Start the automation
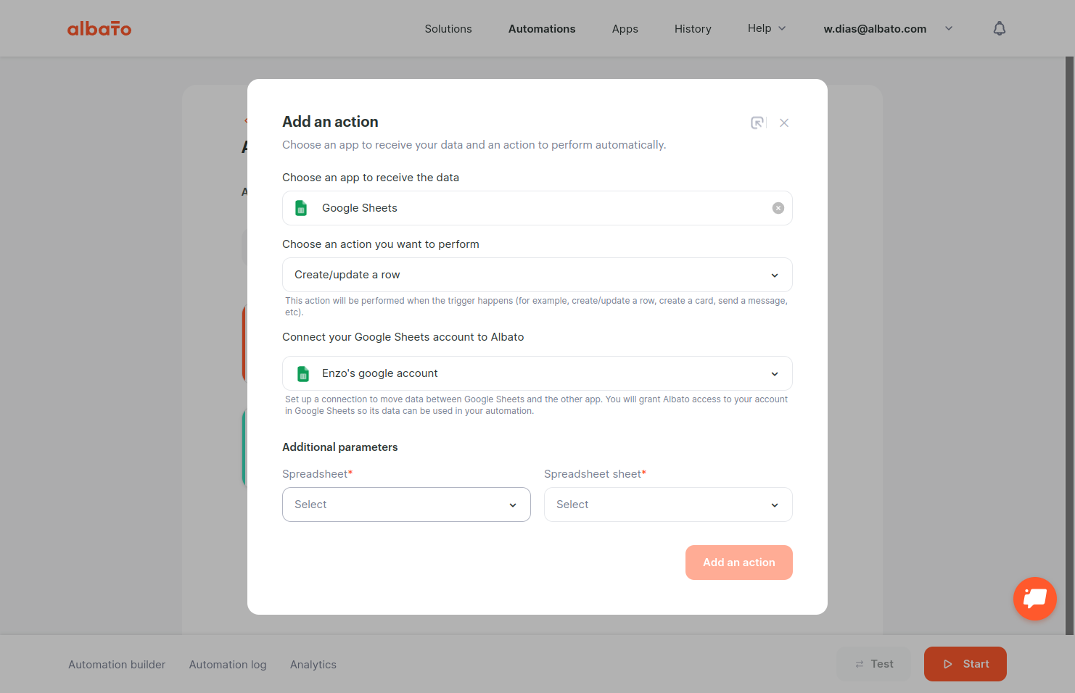The image size is (1075, 693). pyautogui.click(x=965, y=664)
